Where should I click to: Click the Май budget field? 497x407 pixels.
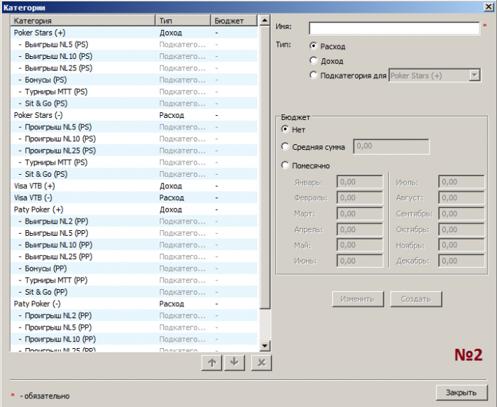[360, 245]
